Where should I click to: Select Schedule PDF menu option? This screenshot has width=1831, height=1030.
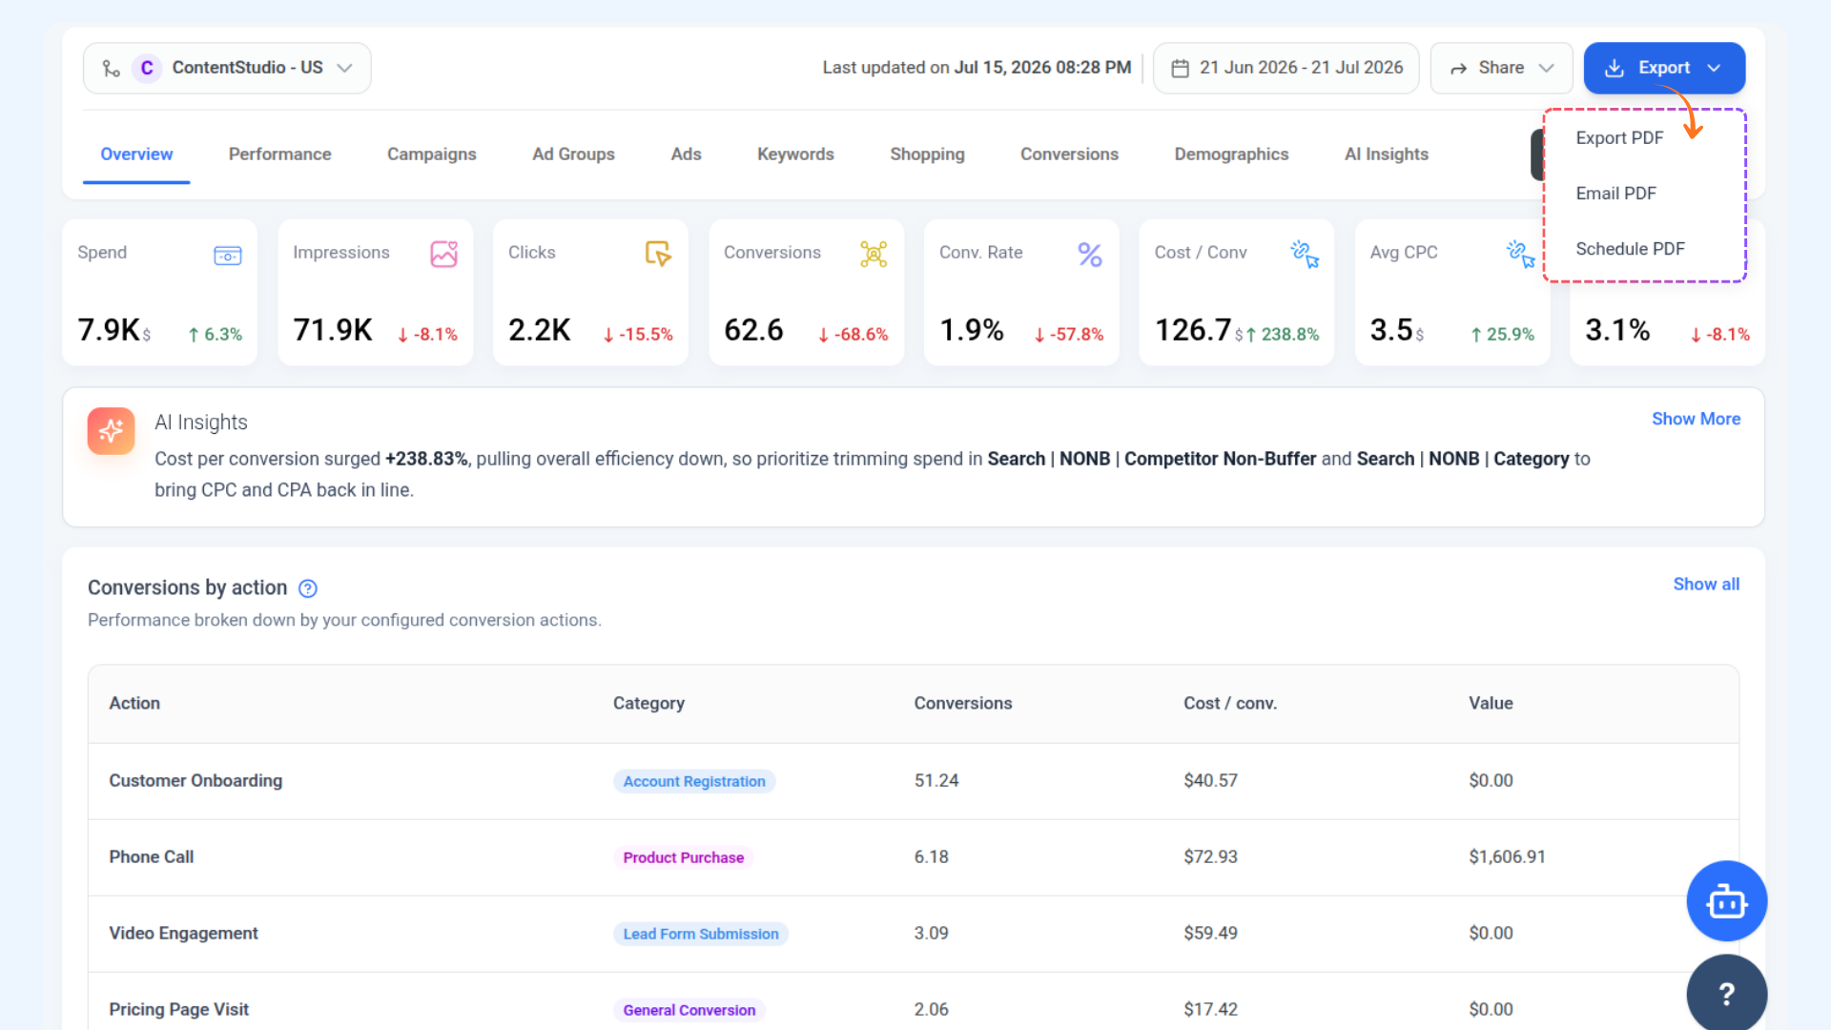point(1630,249)
